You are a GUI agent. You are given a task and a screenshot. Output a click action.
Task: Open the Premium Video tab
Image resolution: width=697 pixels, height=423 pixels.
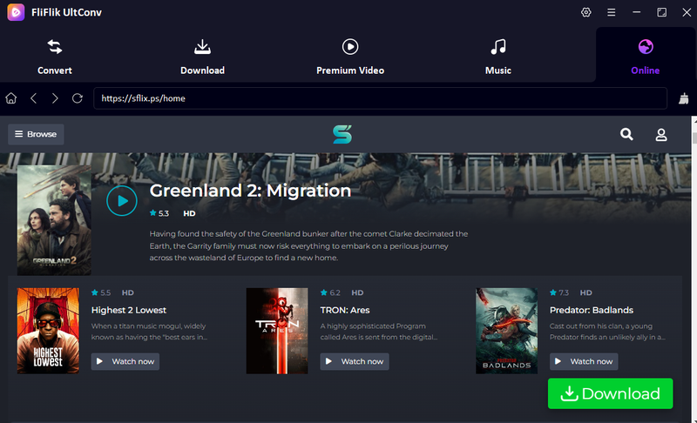pos(350,57)
